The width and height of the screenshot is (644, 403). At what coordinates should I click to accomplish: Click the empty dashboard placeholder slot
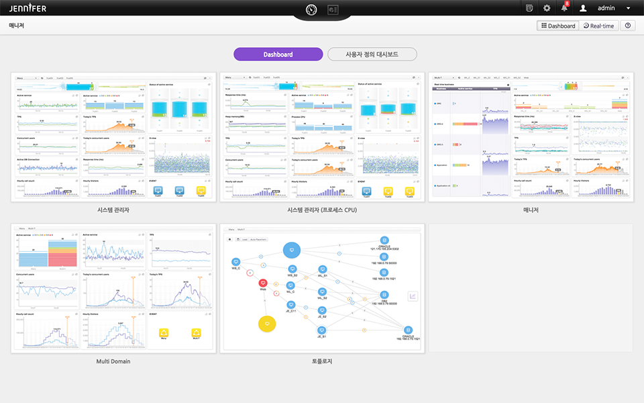pyautogui.click(x=531, y=289)
